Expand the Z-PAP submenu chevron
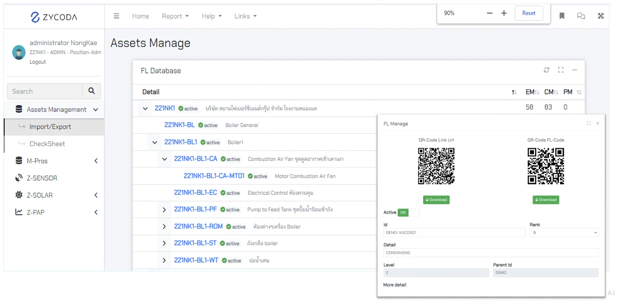The width and height of the screenshot is (617, 300). coord(96,212)
